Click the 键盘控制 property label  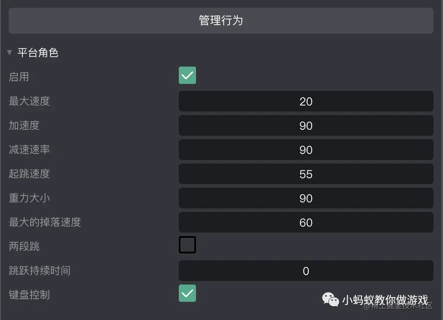tap(28, 294)
